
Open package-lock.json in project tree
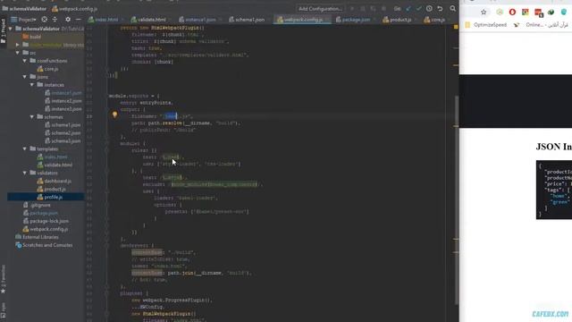(46, 221)
